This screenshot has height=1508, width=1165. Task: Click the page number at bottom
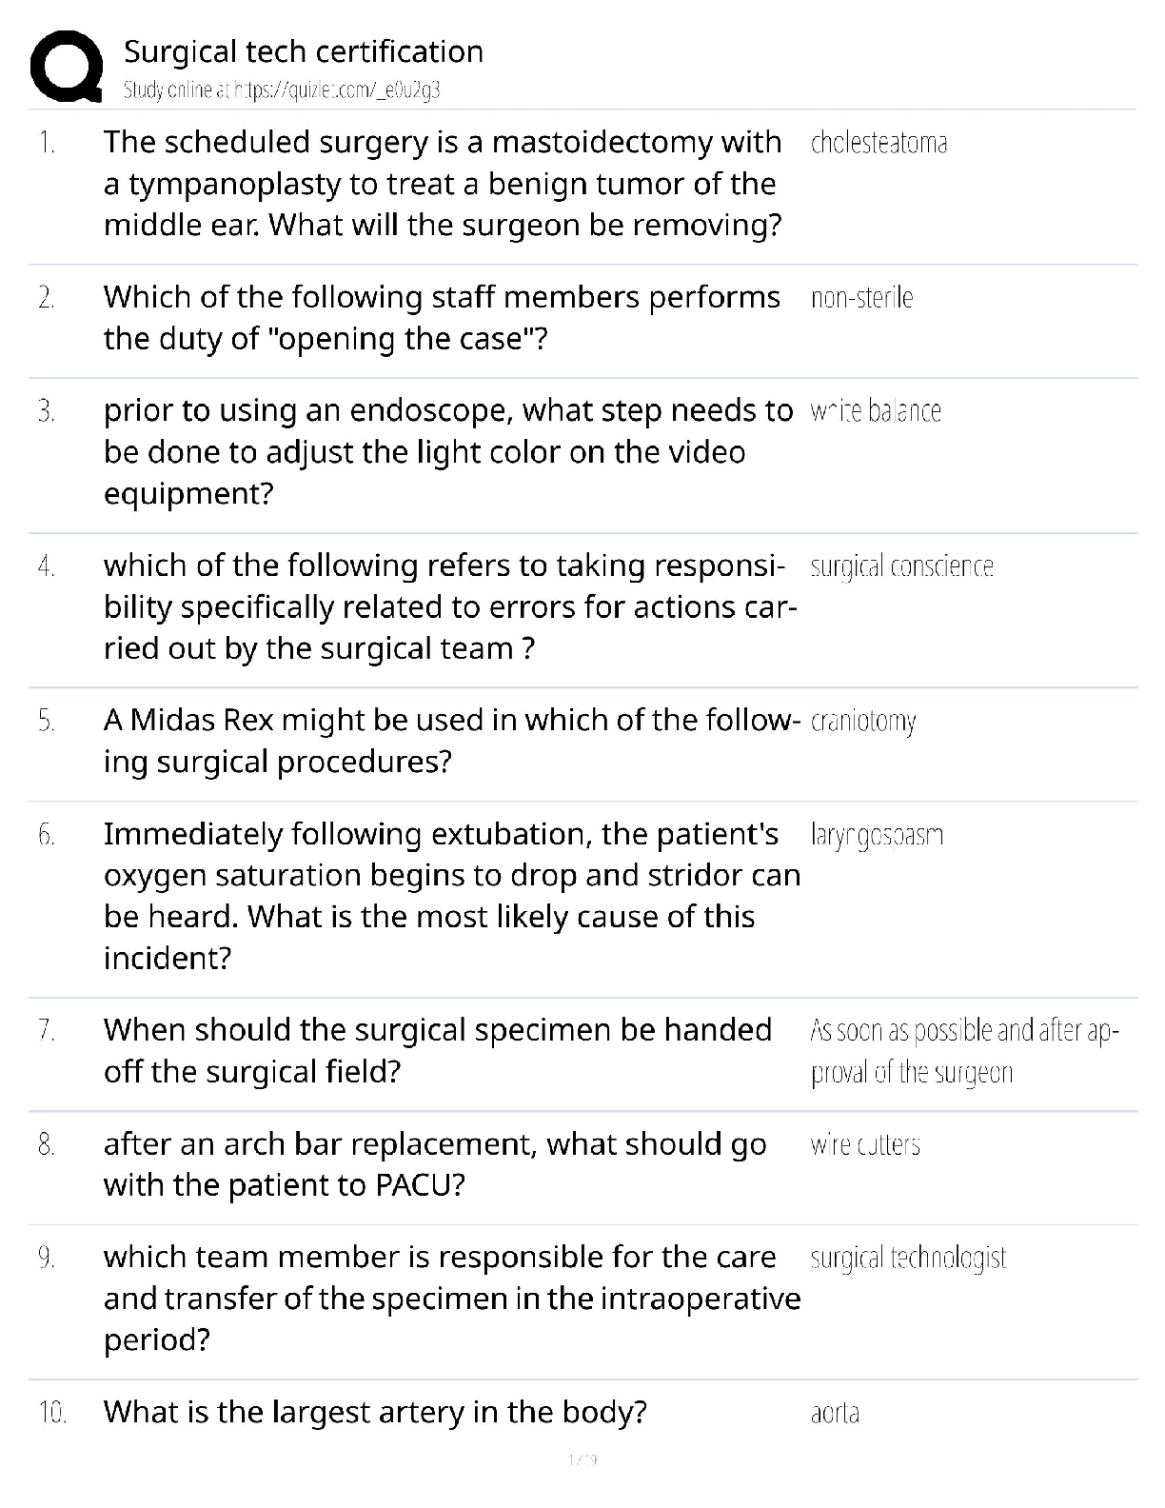pyautogui.click(x=582, y=1459)
